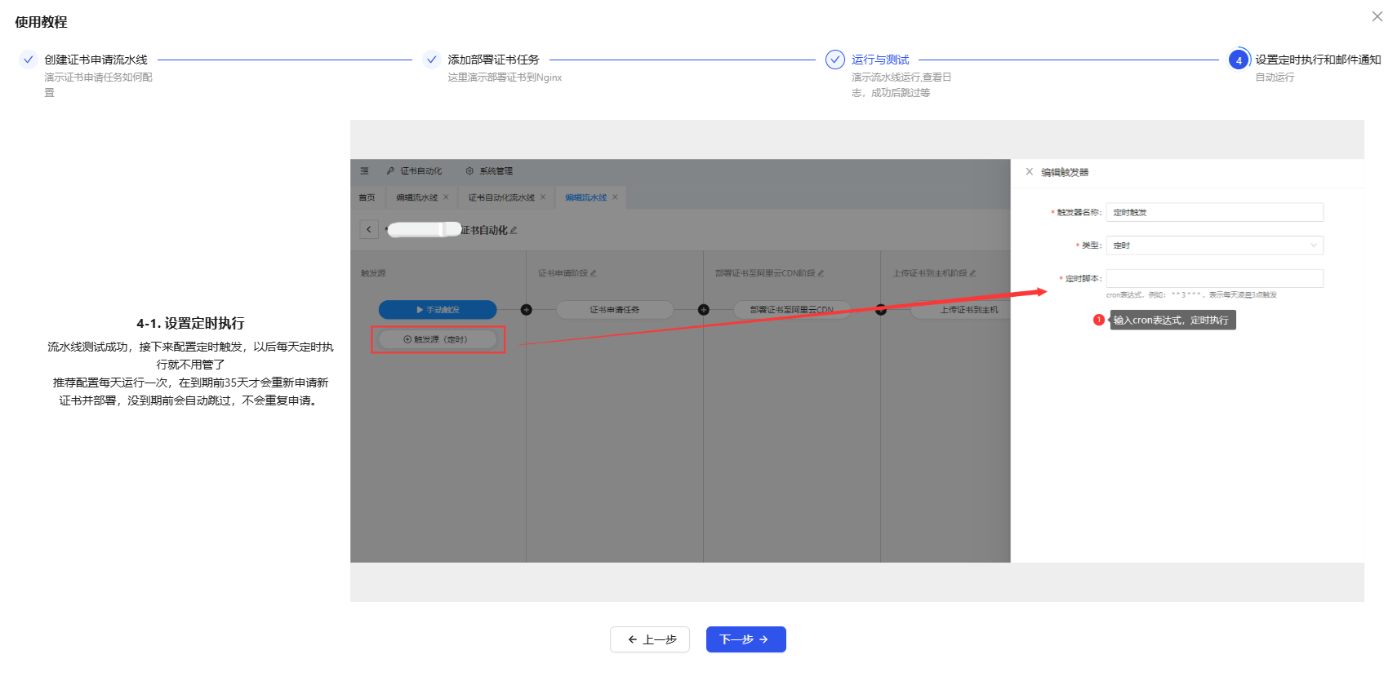Click into the 定时脚本 cron input field
The image size is (1397, 681).
[1214, 279]
